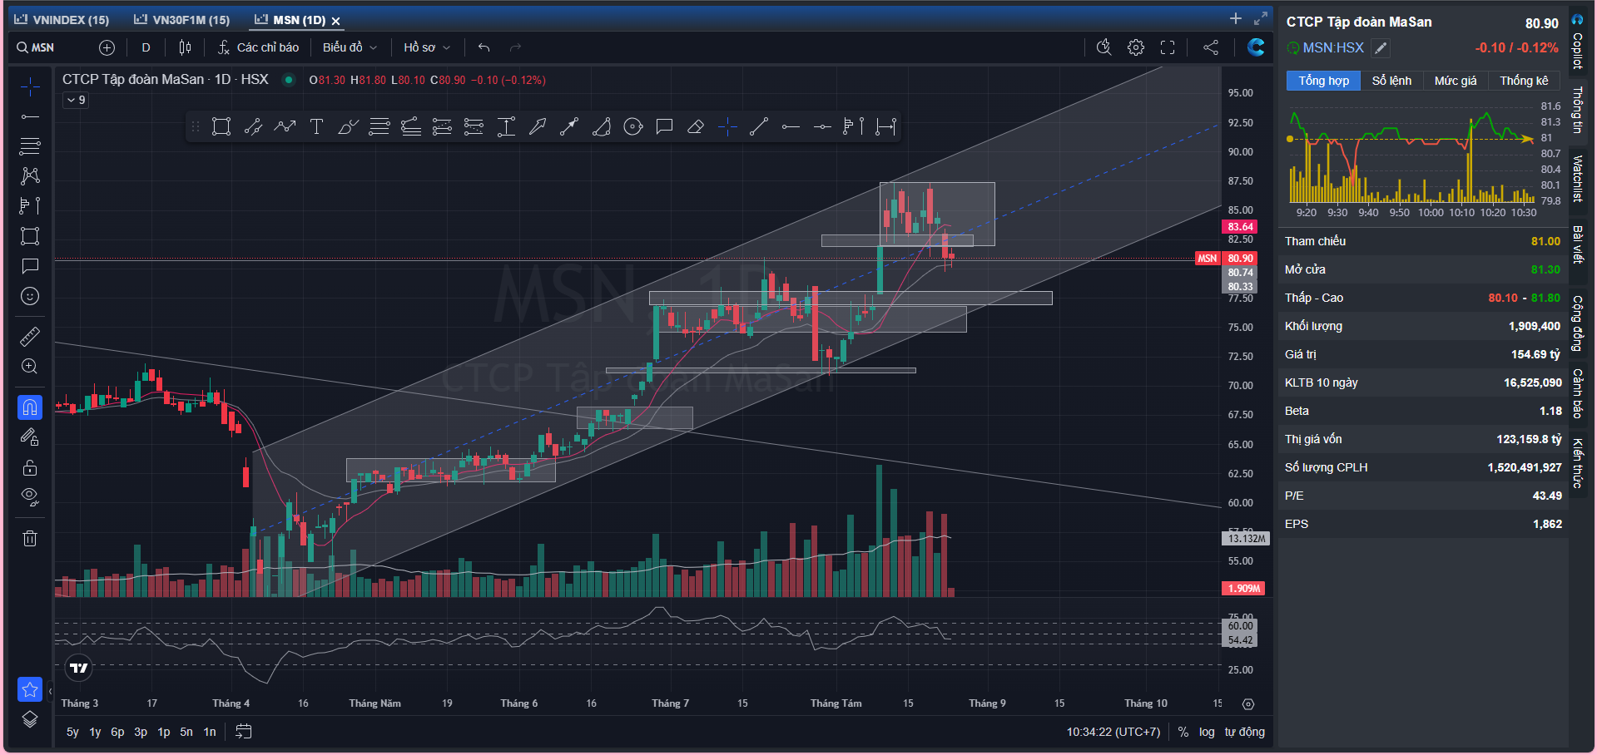Click the TradingView logo on the chart

coord(79,668)
